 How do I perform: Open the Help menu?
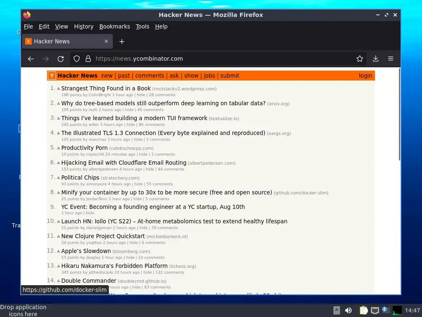[x=161, y=26]
